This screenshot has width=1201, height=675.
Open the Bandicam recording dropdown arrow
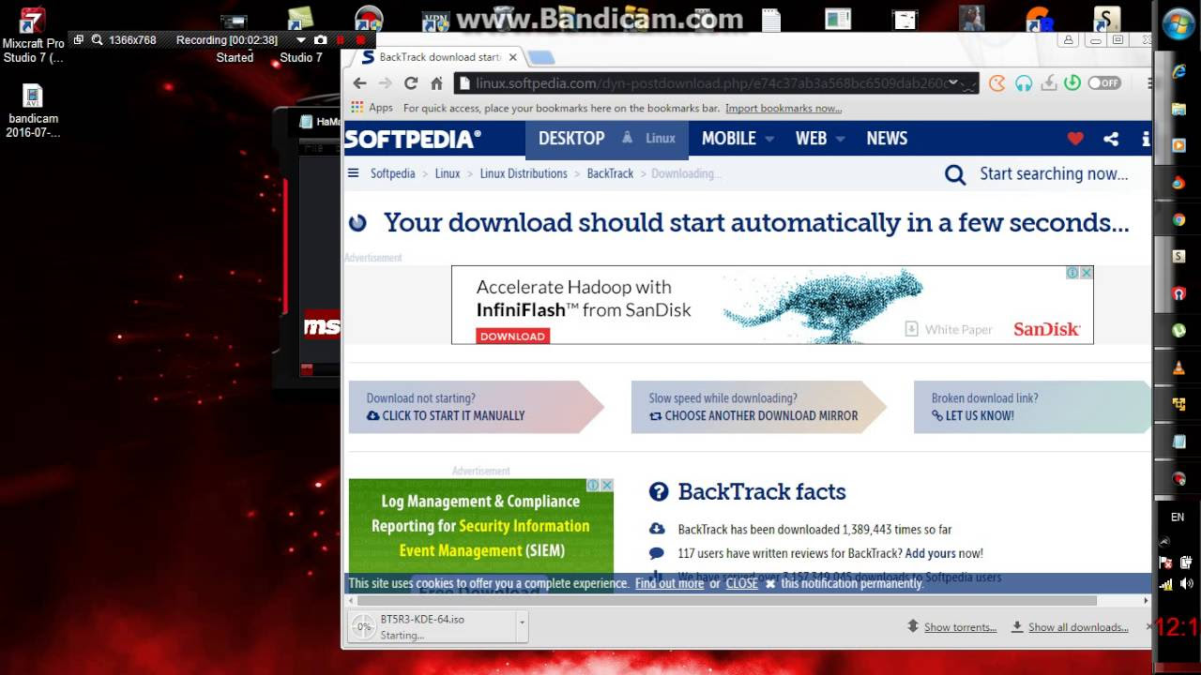coord(301,40)
